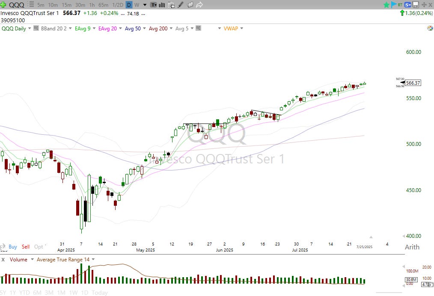Switch to the 65m timeframe

click(x=103, y=5)
